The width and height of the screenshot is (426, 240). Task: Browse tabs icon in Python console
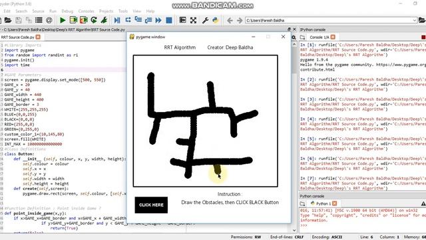pyautogui.click(x=302, y=203)
